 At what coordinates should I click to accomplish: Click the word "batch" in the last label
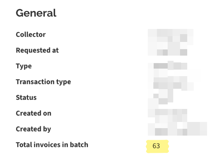79,145
